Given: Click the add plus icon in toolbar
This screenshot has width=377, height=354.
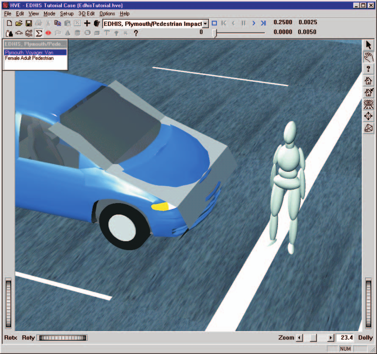Looking at the screenshot, I should (x=87, y=23).
